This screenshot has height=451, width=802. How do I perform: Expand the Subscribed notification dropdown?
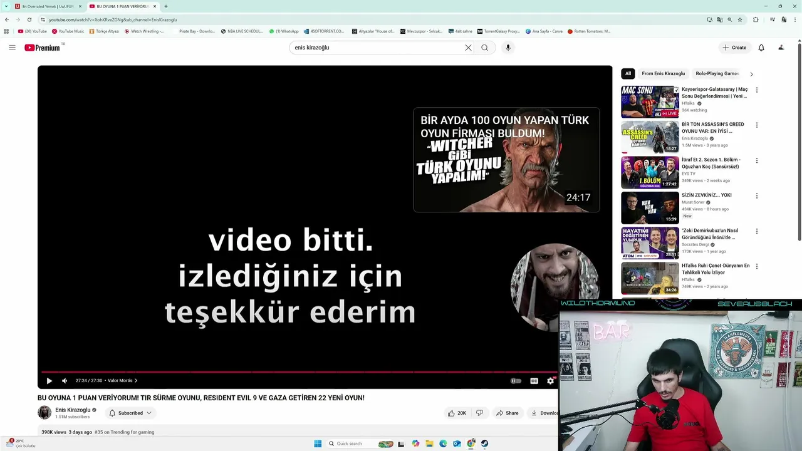point(130,413)
